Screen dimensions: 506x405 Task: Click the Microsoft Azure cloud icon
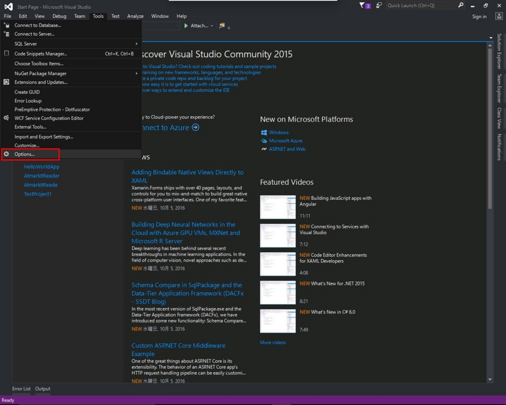tap(264, 141)
